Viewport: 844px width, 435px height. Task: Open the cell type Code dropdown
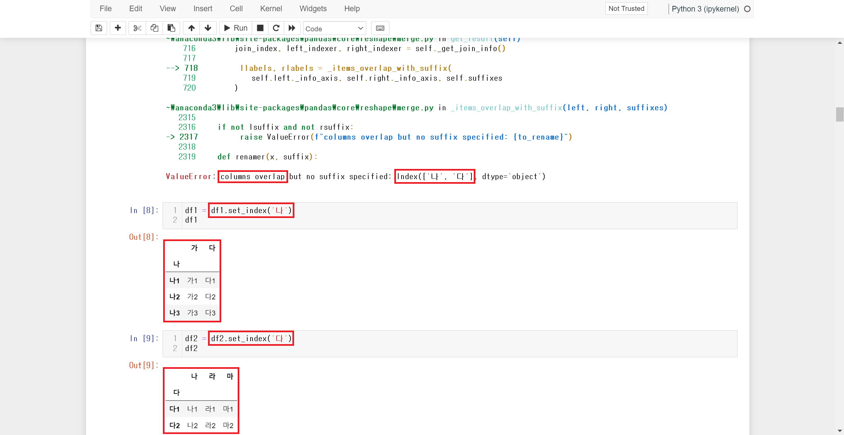pos(334,29)
